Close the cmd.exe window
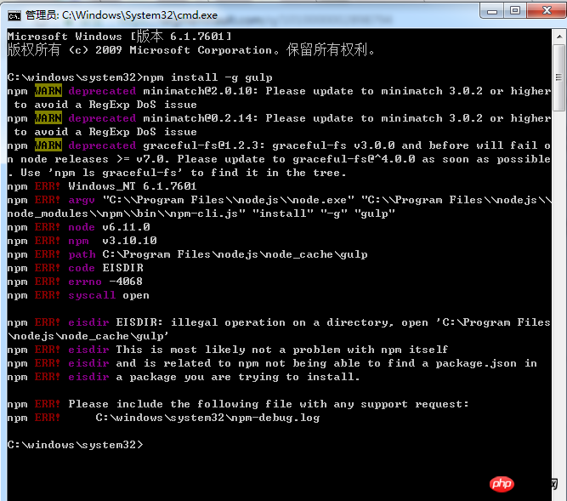This screenshot has height=501, width=567. coord(547,11)
